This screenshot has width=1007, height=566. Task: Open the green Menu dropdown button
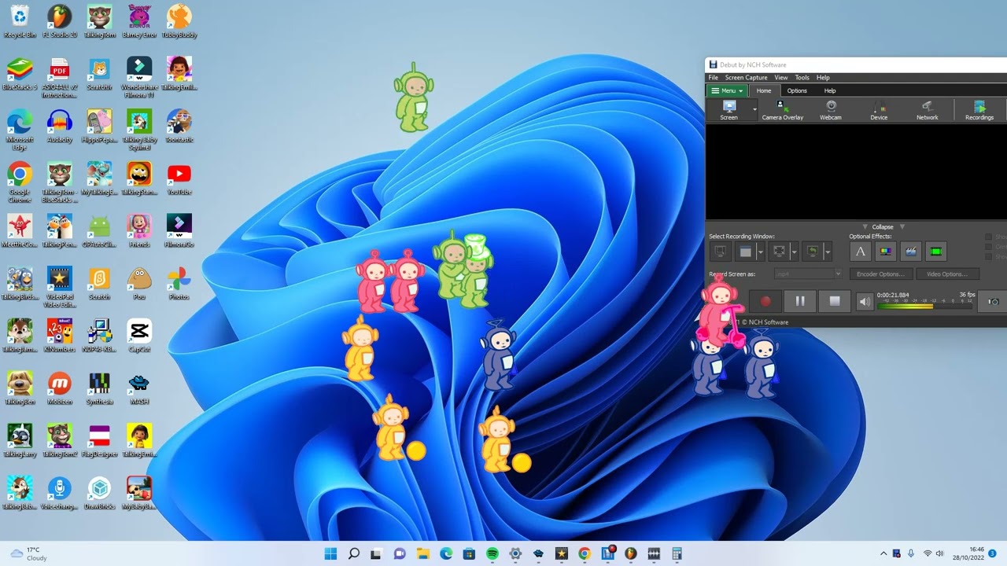tap(727, 90)
